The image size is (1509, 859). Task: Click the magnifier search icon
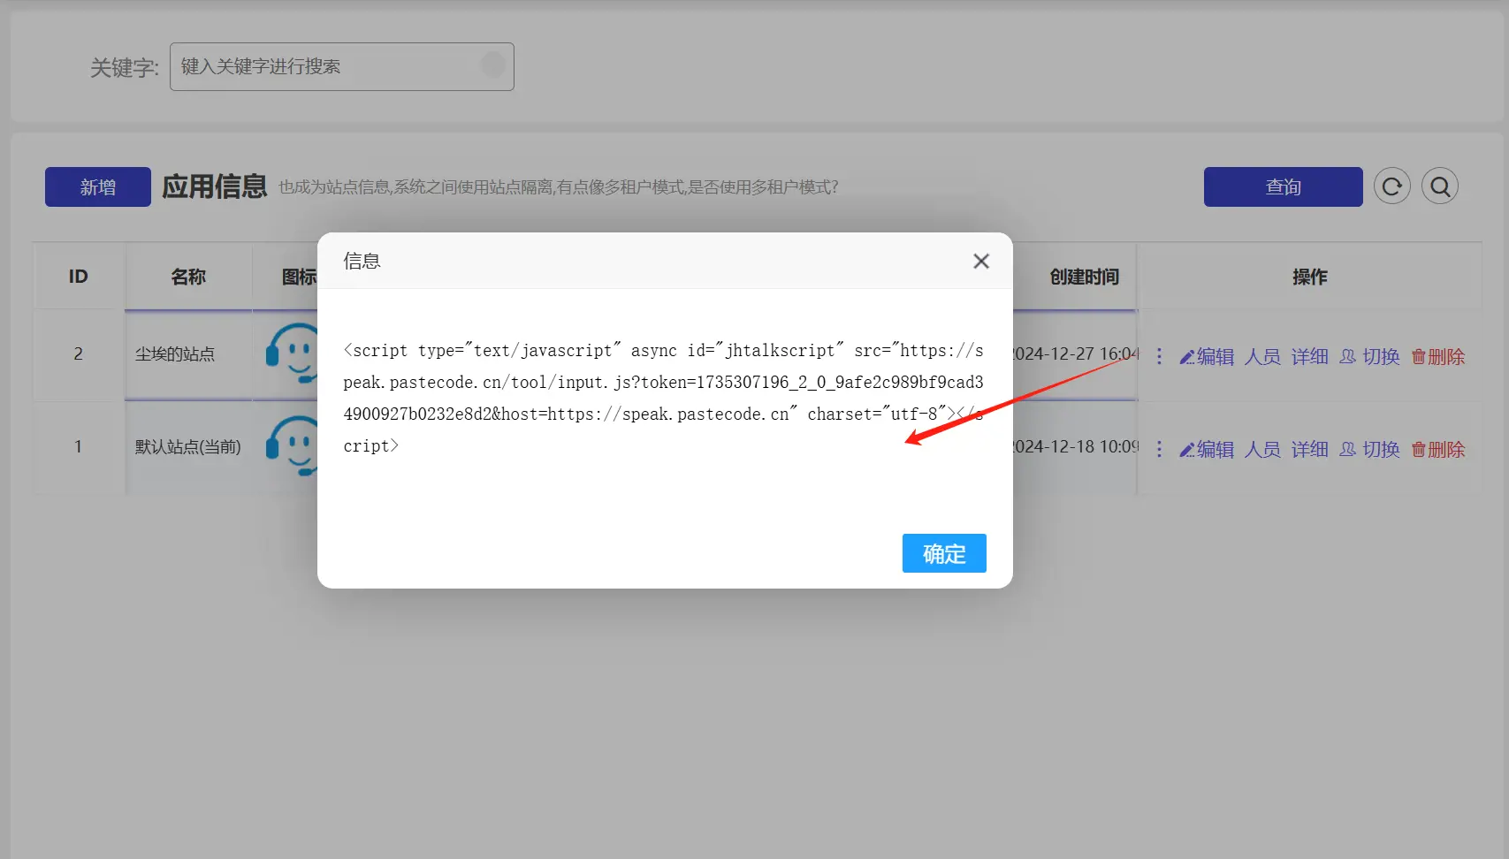tap(1440, 186)
